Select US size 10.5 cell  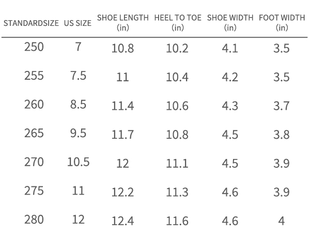tap(78, 162)
